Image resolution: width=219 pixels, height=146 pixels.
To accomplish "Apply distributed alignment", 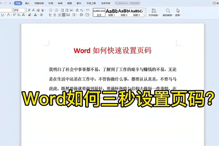I will pyautogui.click(x=68, y=15).
